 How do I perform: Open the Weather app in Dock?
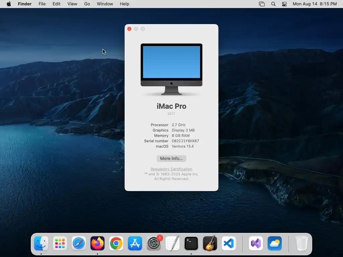click(x=275, y=243)
